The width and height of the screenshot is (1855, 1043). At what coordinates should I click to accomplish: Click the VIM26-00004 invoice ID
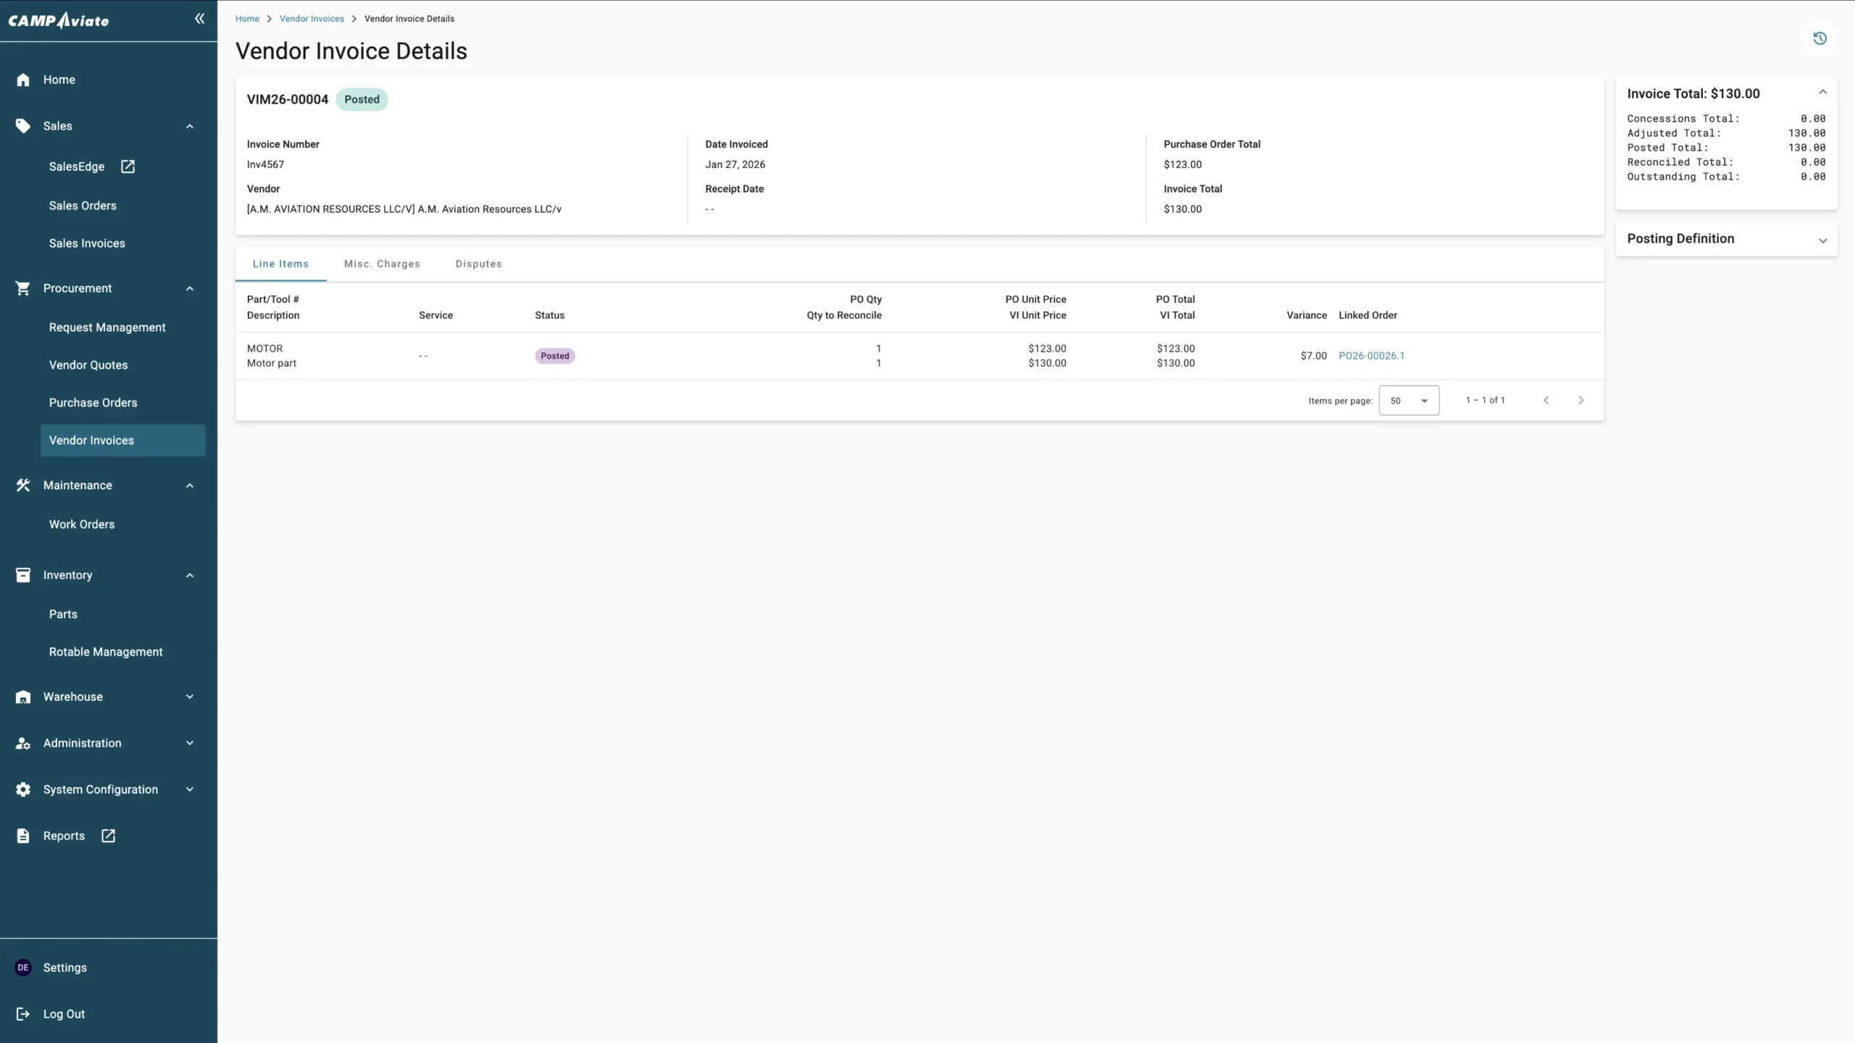[287, 99]
